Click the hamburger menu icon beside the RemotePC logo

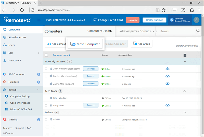(x=39, y=20)
